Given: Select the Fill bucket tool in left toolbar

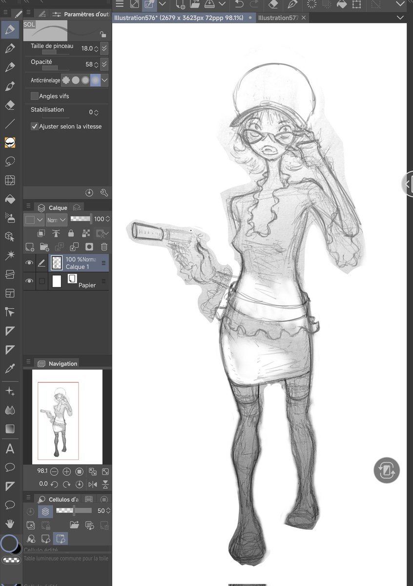Looking at the screenshot, I should click(x=10, y=199).
